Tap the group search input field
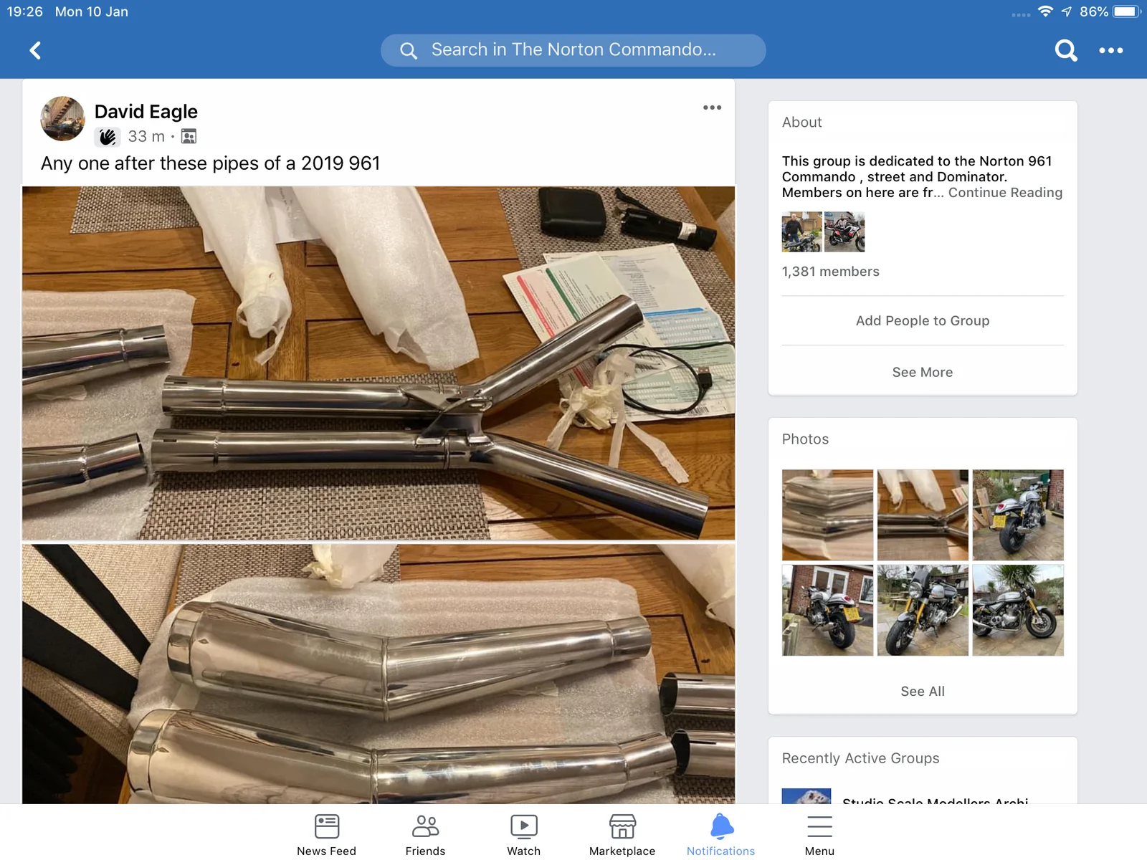 572,50
